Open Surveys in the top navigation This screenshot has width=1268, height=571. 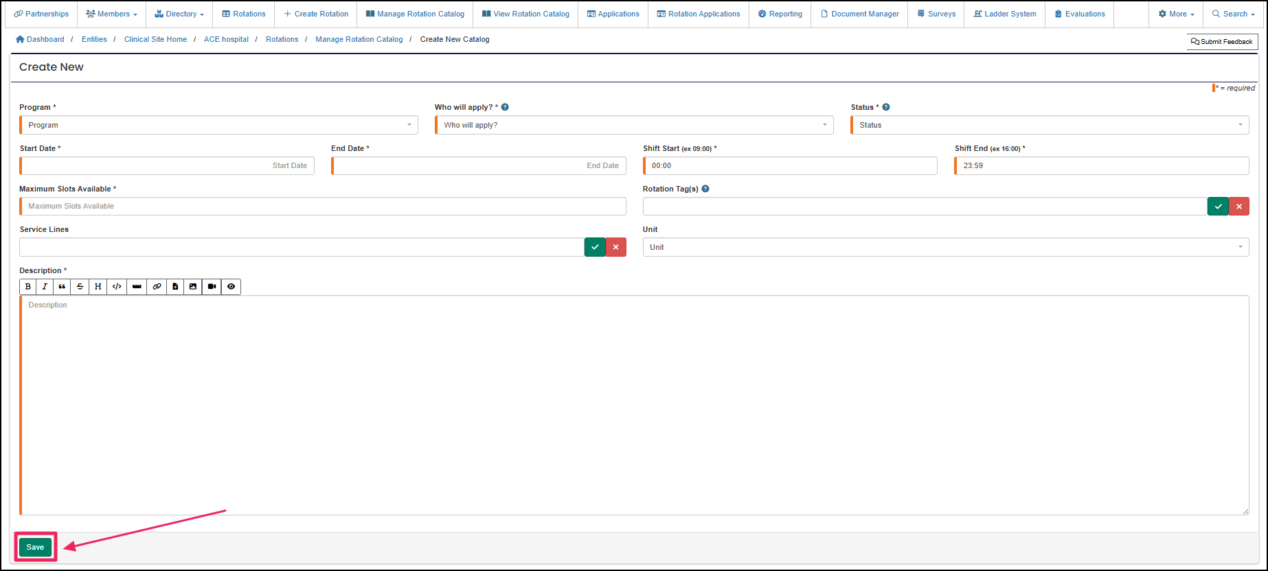coord(936,14)
